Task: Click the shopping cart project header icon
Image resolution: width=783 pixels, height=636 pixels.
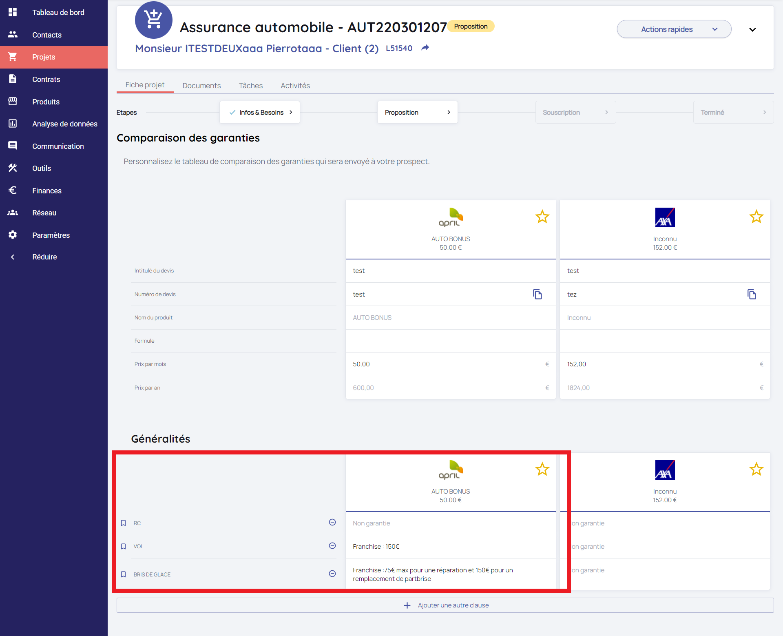Action: 154,20
